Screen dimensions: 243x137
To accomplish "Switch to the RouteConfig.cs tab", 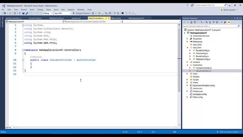I will pyautogui.click(x=35, y=18).
